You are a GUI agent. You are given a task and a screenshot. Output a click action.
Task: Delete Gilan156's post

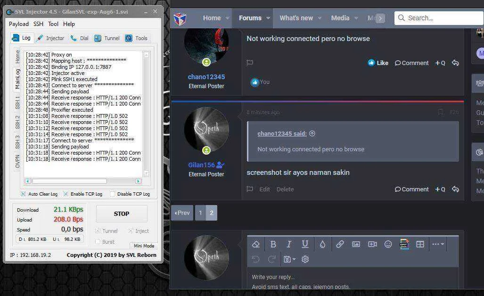pyautogui.click(x=285, y=189)
